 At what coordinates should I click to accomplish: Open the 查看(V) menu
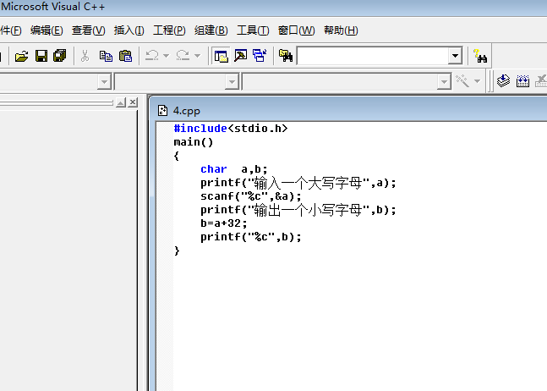click(88, 30)
